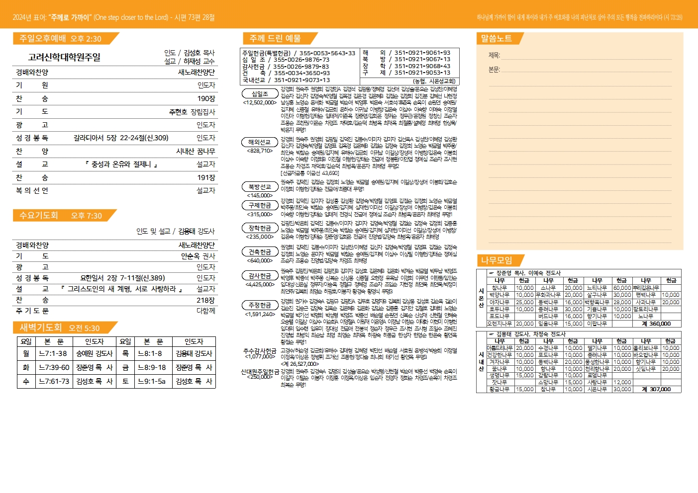Click the '신대원주일헌금' label
Image resolution: width=698 pixels, height=493 pixels.
click(x=260, y=372)
